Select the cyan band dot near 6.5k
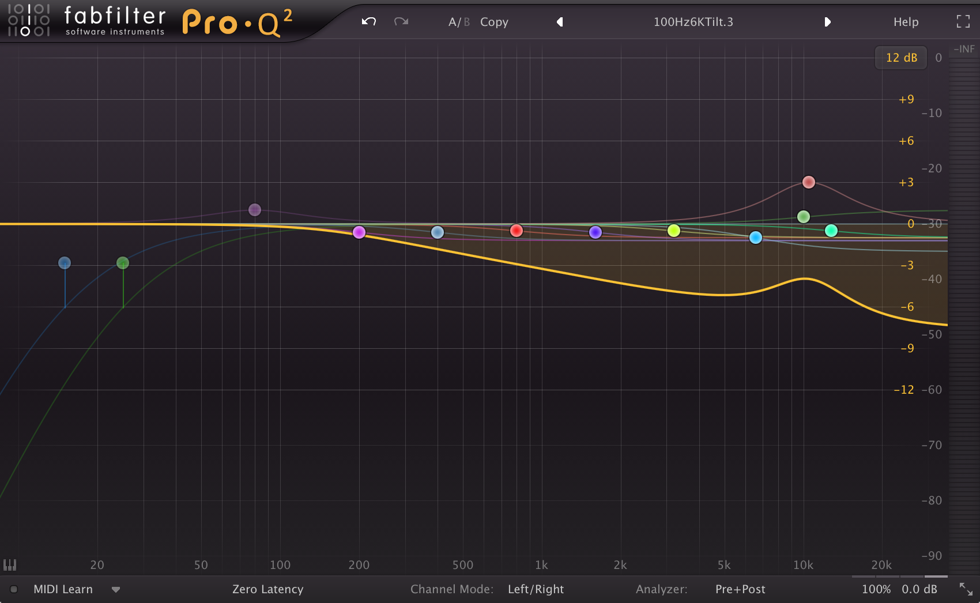The width and height of the screenshot is (980, 603). 756,238
